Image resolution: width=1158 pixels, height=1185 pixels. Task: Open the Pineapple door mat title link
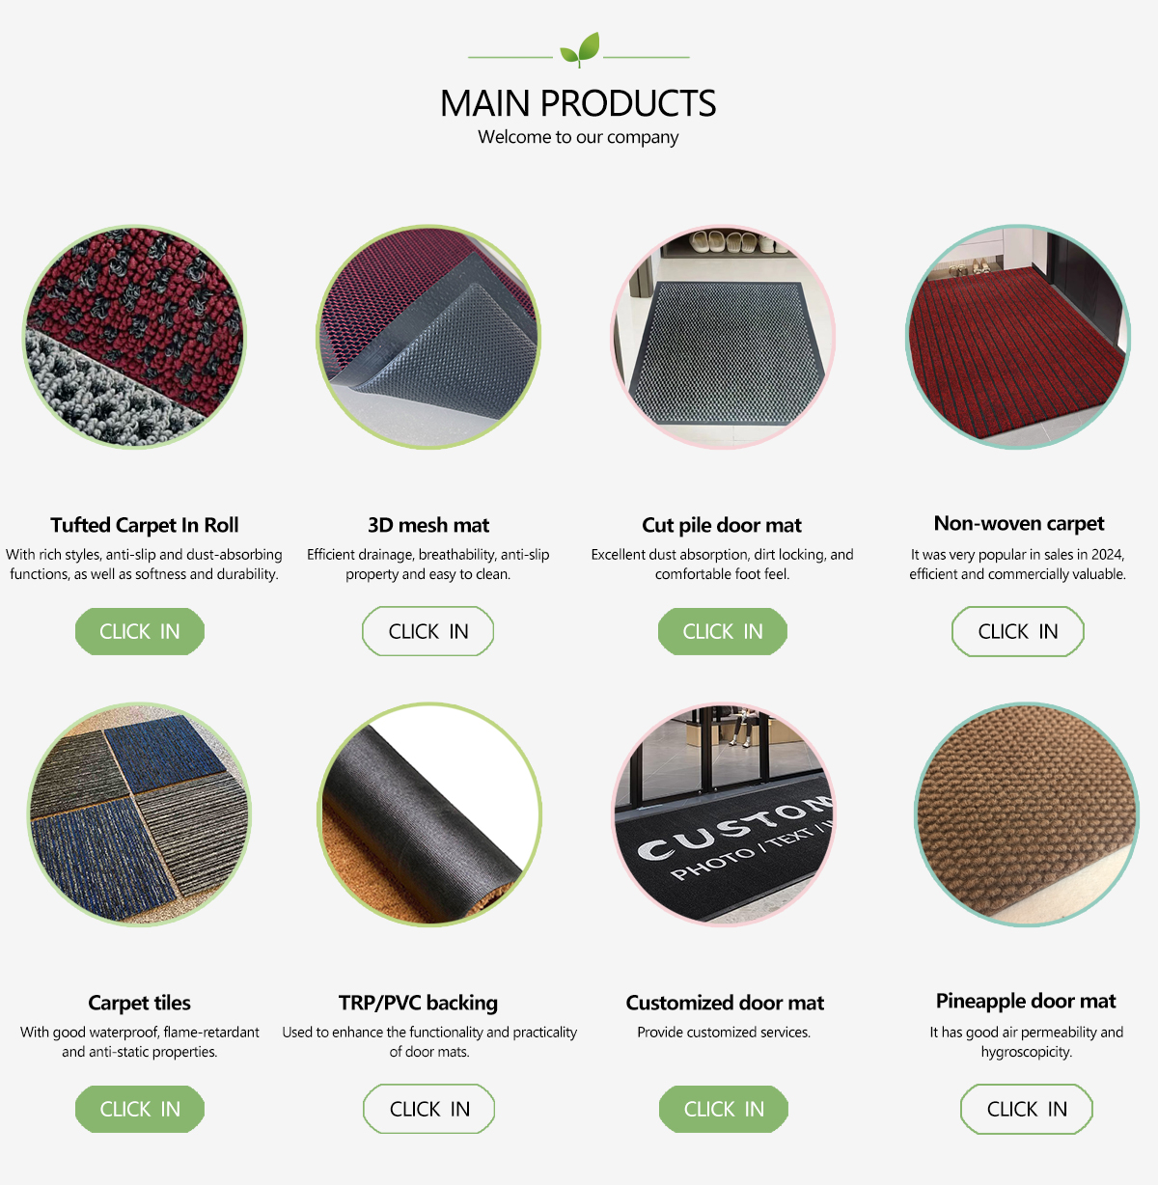[x=1026, y=1001]
